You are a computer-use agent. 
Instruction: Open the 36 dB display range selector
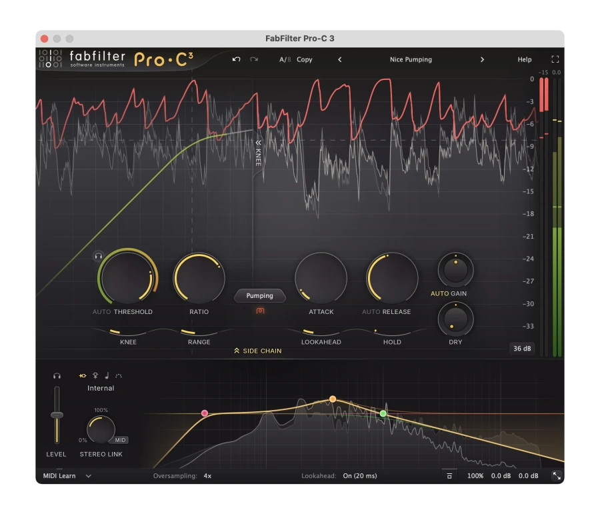tap(522, 348)
